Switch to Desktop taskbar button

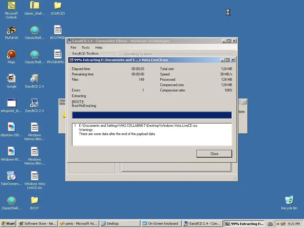(120, 224)
